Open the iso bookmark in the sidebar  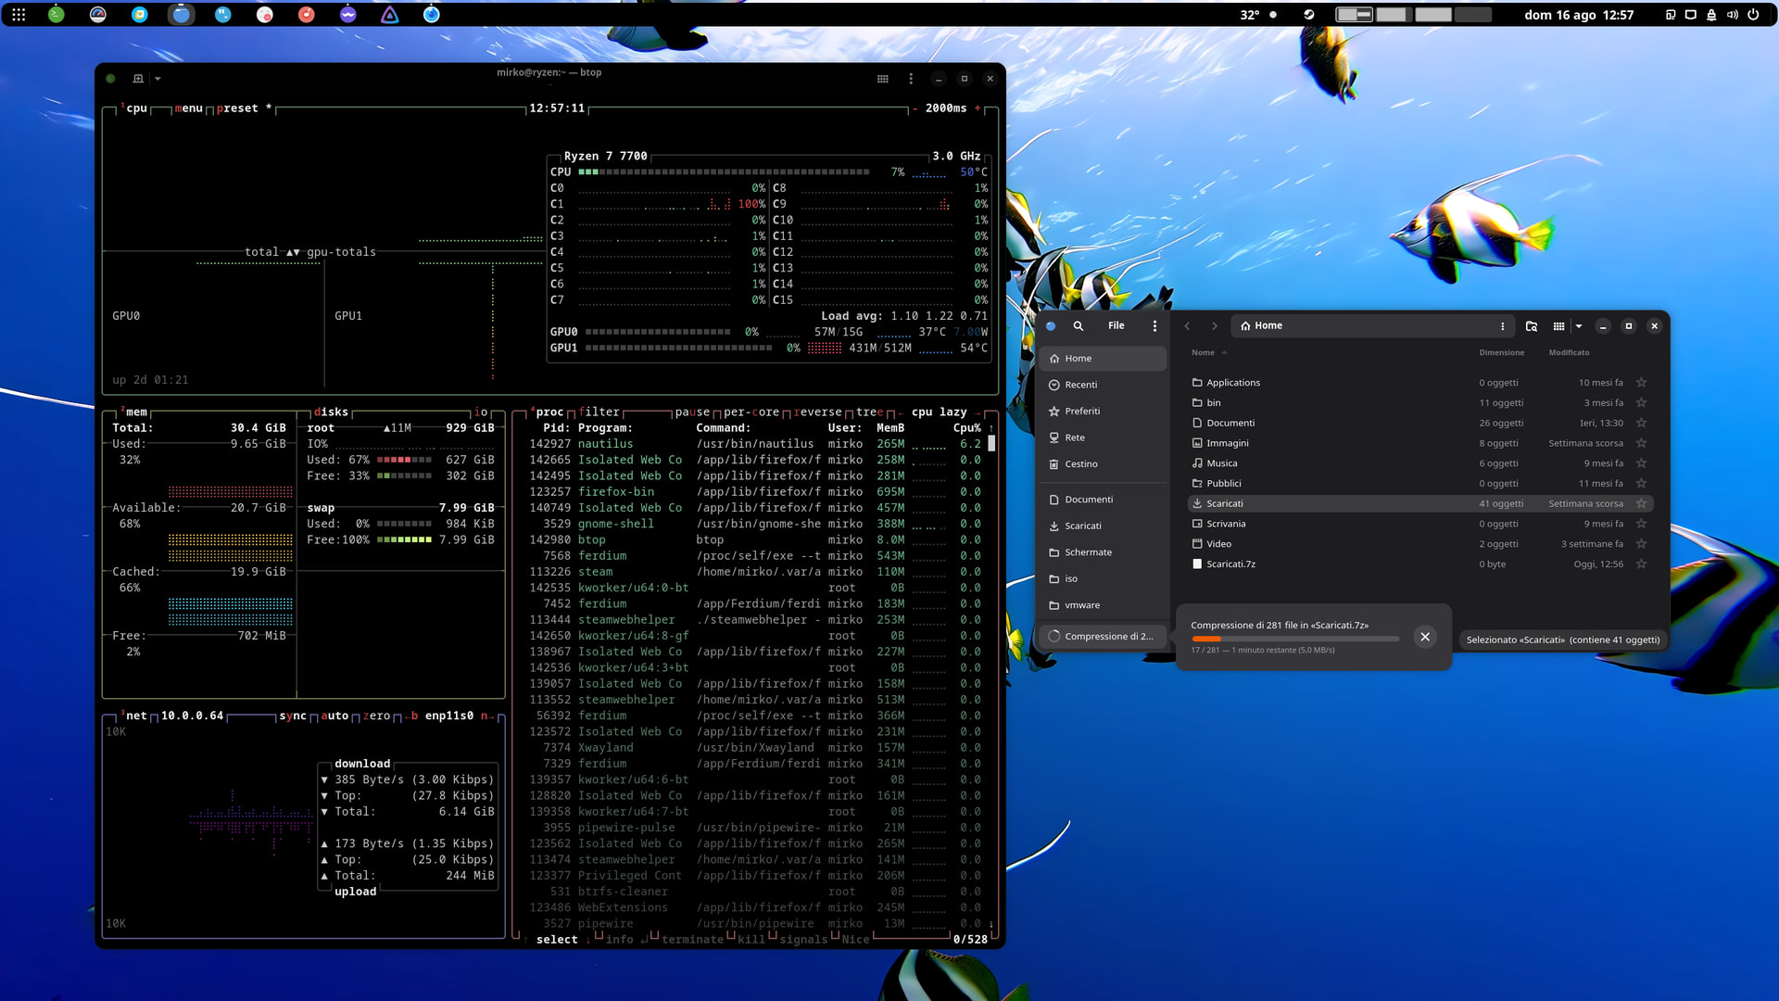click(x=1103, y=579)
